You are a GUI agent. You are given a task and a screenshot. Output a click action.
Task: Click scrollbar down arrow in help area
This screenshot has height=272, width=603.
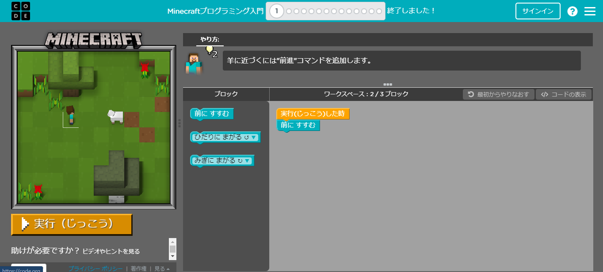pos(172,256)
